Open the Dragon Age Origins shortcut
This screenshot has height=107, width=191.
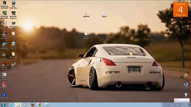coord(4,35)
